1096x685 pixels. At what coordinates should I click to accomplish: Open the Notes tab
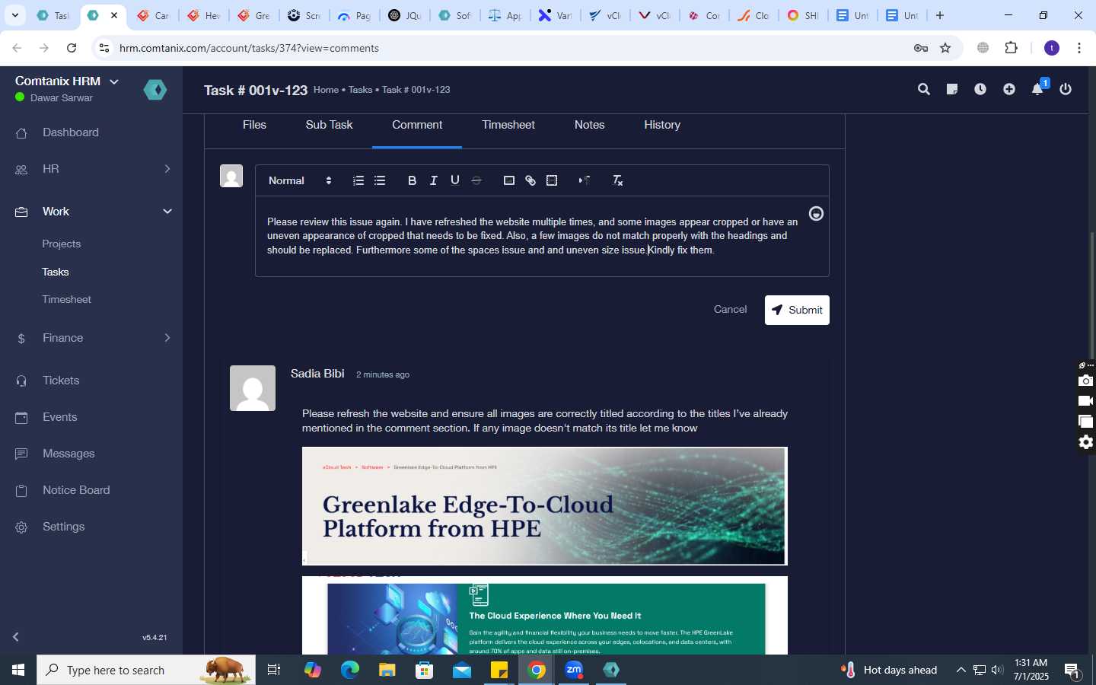click(x=589, y=125)
